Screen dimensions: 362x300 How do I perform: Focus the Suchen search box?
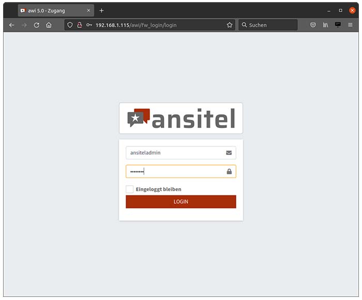coord(268,25)
